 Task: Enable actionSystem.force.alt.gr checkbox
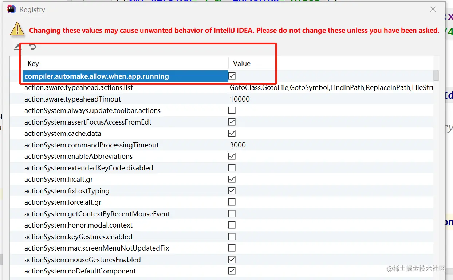[x=232, y=202]
